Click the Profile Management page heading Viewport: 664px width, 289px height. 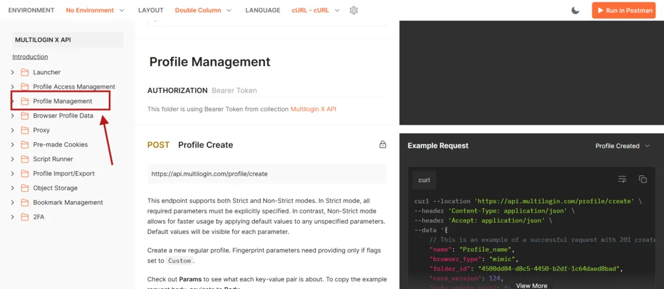[209, 61]
